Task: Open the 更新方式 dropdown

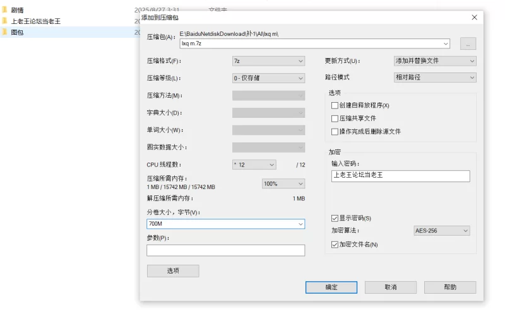Action: coord(435,61)
